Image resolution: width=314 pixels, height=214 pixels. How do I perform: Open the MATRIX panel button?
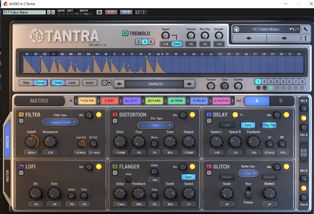(x=39, y=101)
